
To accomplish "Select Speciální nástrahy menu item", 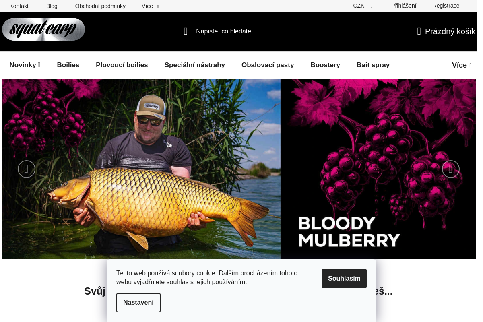I will click(x=195, y=65).
